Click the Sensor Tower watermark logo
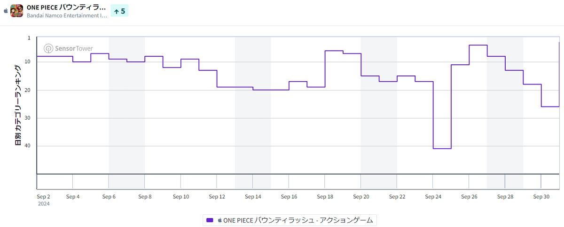Screen dimensions: 564x227 68,48
